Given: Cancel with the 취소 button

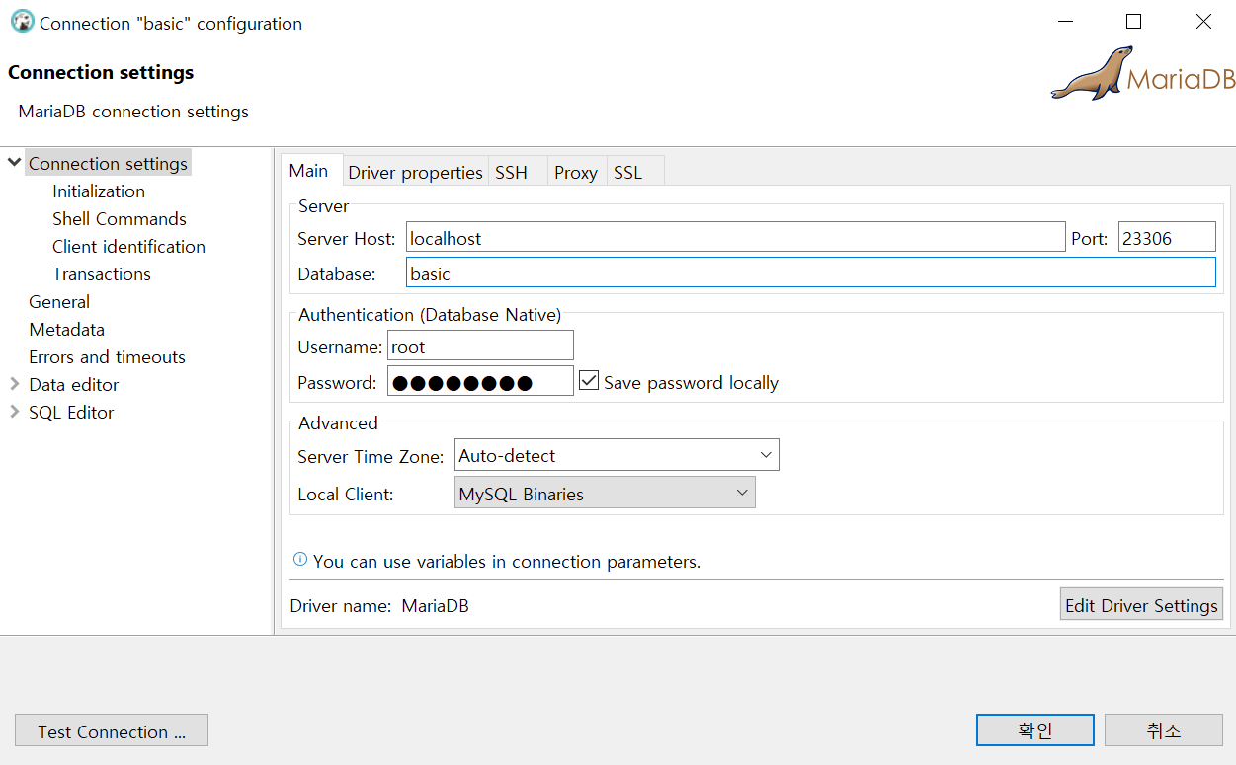Looking at the screenshot, I should pos(1164,730).
